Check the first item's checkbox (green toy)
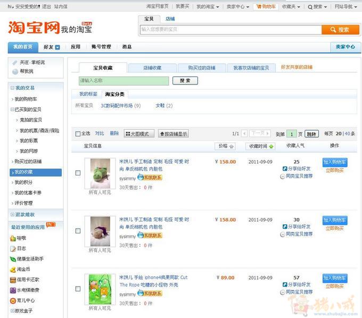Viewport: 362px width, 318px height. pos(78,173)
